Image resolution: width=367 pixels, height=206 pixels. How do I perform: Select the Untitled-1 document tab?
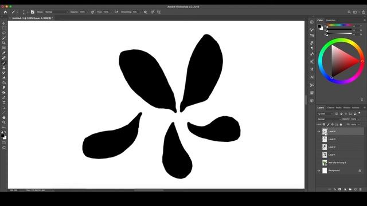point(32,18)
